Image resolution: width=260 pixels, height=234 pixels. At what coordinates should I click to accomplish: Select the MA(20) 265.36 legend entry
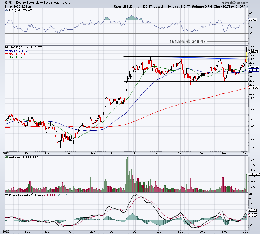[18, 57]
